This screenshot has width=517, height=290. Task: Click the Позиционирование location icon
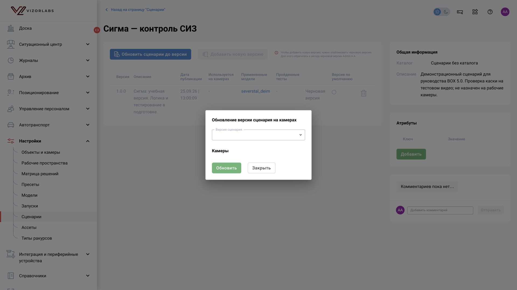pyautogui.click(x=11, y=93)
